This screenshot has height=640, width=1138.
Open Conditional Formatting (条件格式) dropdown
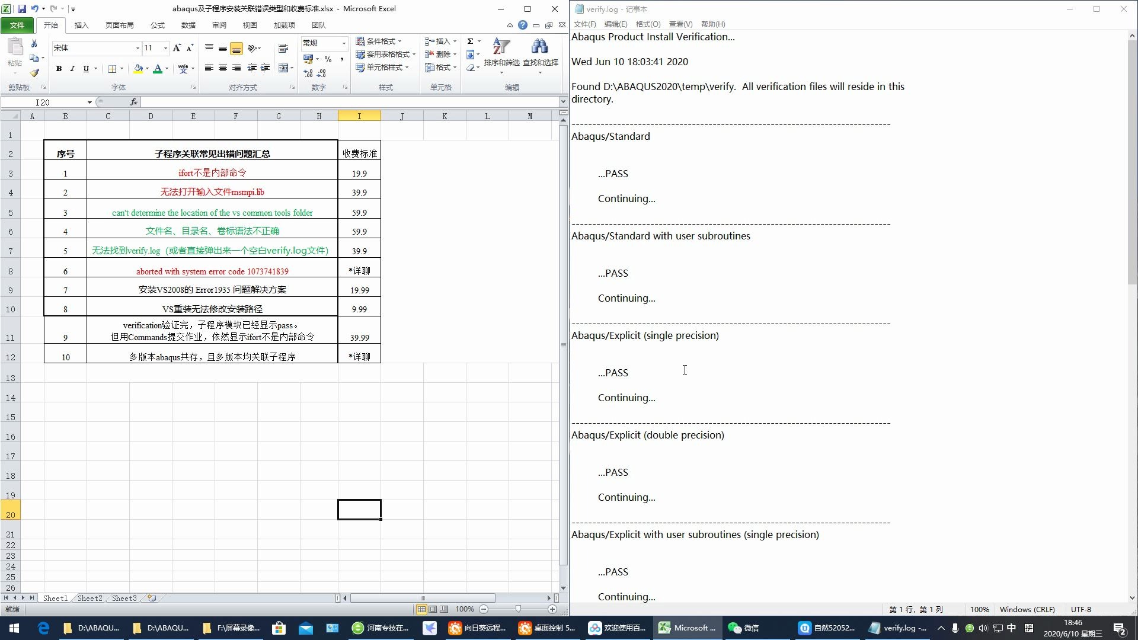[379, 41]
